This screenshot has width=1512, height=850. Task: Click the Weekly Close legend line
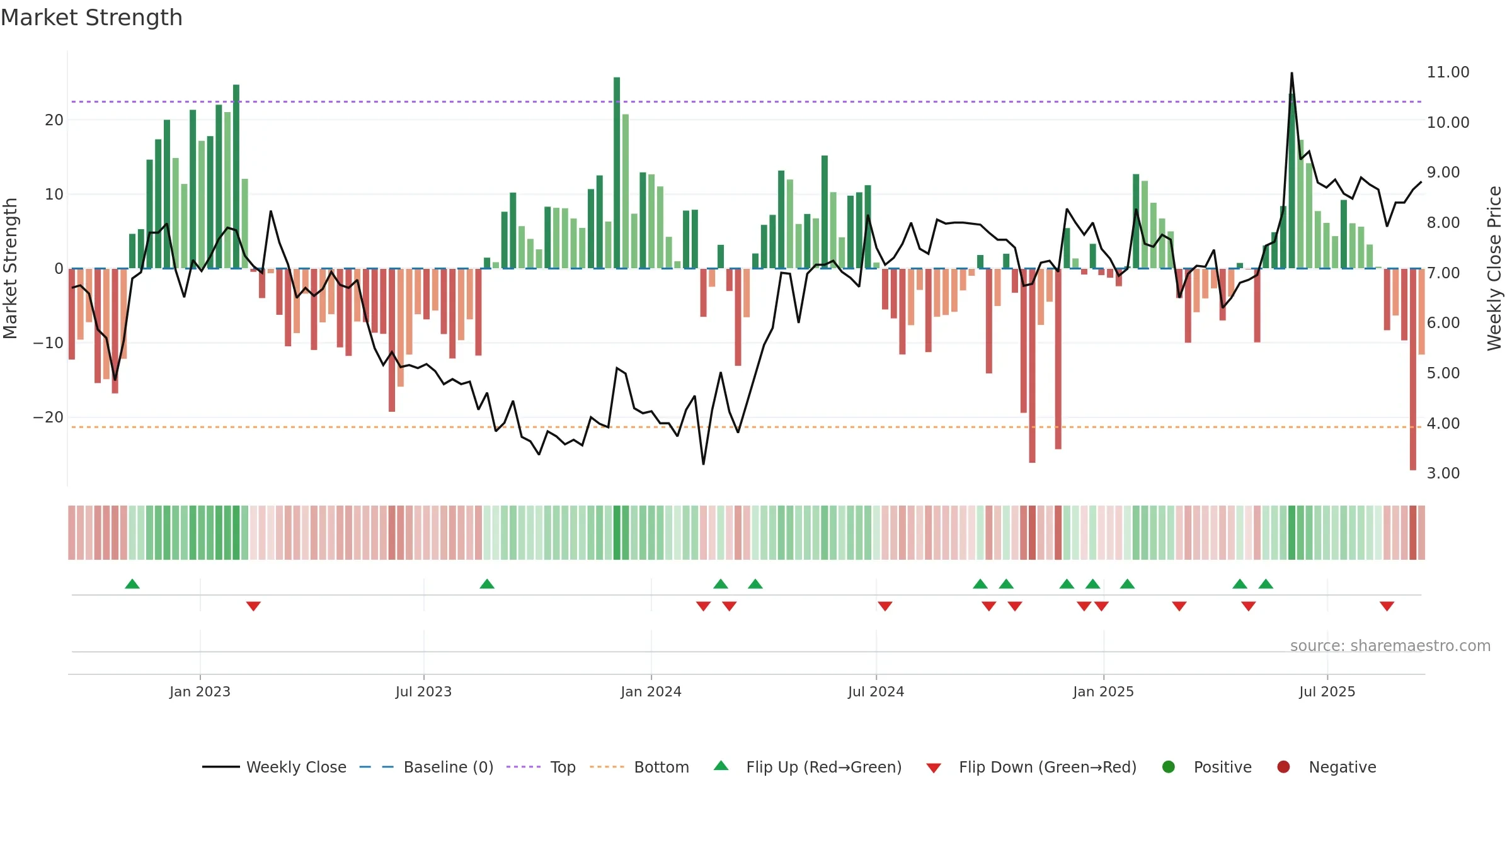click(221, 767)
